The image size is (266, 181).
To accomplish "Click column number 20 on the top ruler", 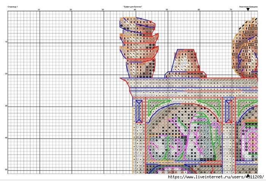I will (x=71, y=9).
